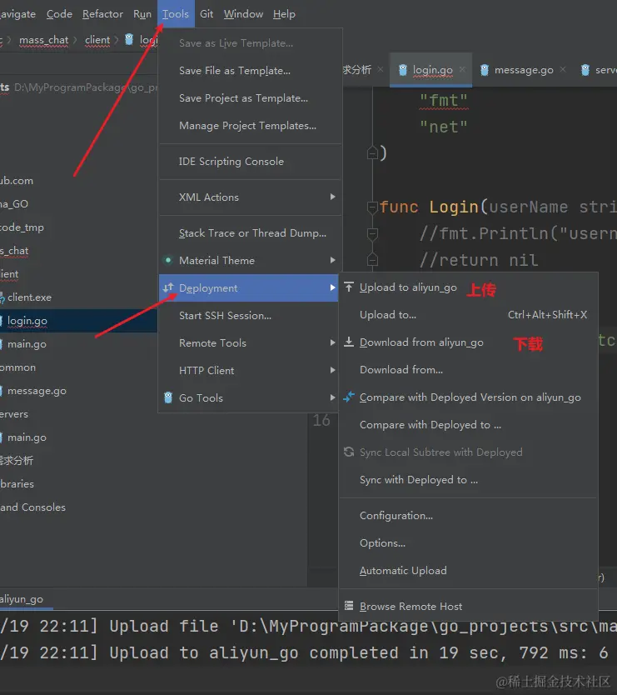Screen dimensions: 617x695
Task: Open aliyun_go tab in bottom panel
Action: tap(22, 599)
